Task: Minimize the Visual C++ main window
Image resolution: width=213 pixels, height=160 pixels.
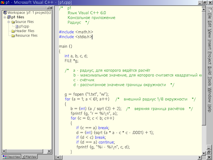Action: pyautogui.click(x=200, y=2)
